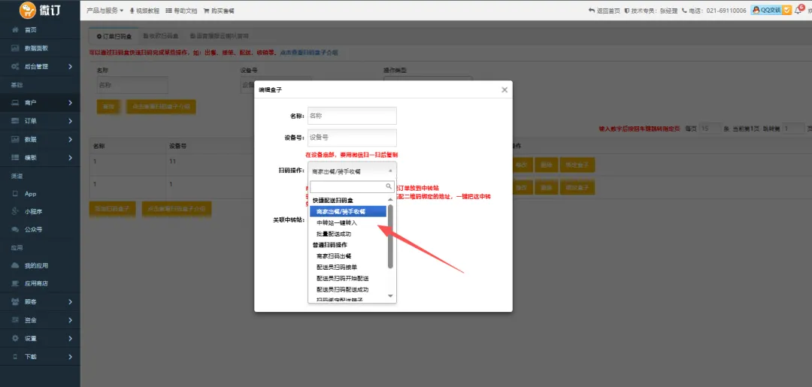Click 删除 in the second table row

pyautogui.click(x=546, y=187)
